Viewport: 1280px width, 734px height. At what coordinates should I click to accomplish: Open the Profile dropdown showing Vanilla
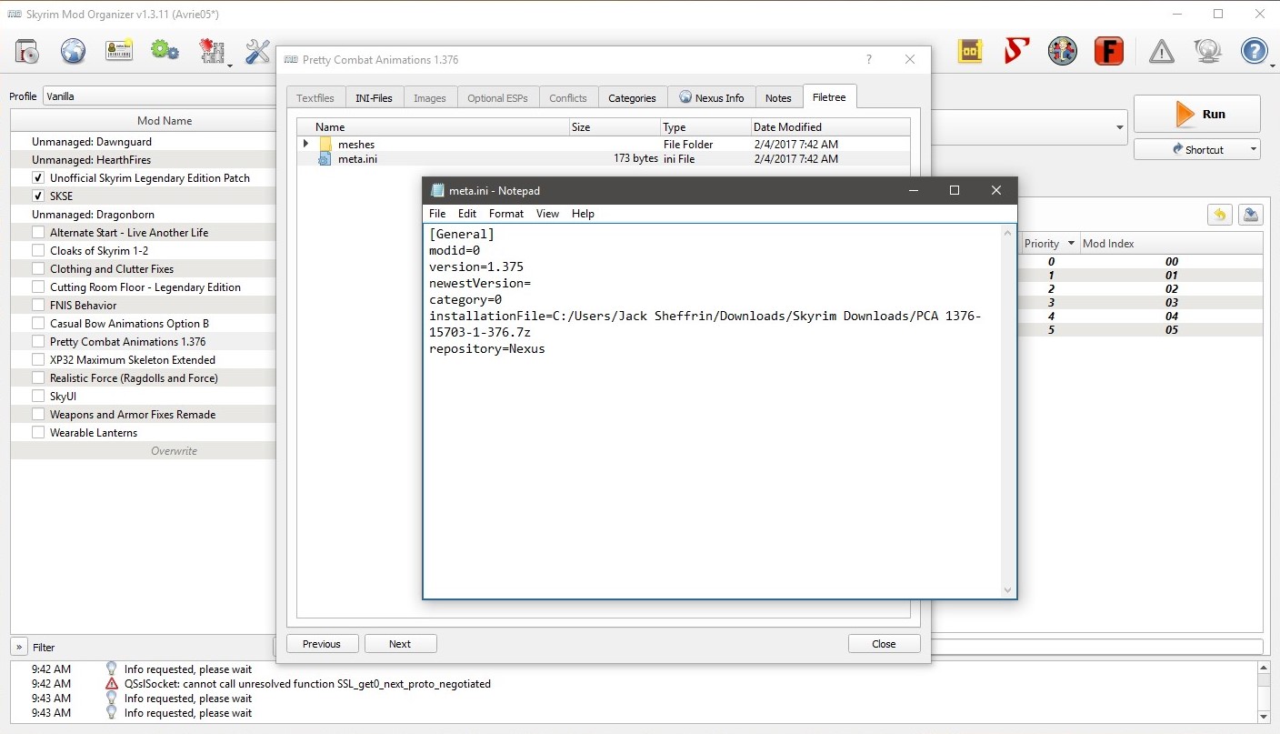click(x=159, y=96)
